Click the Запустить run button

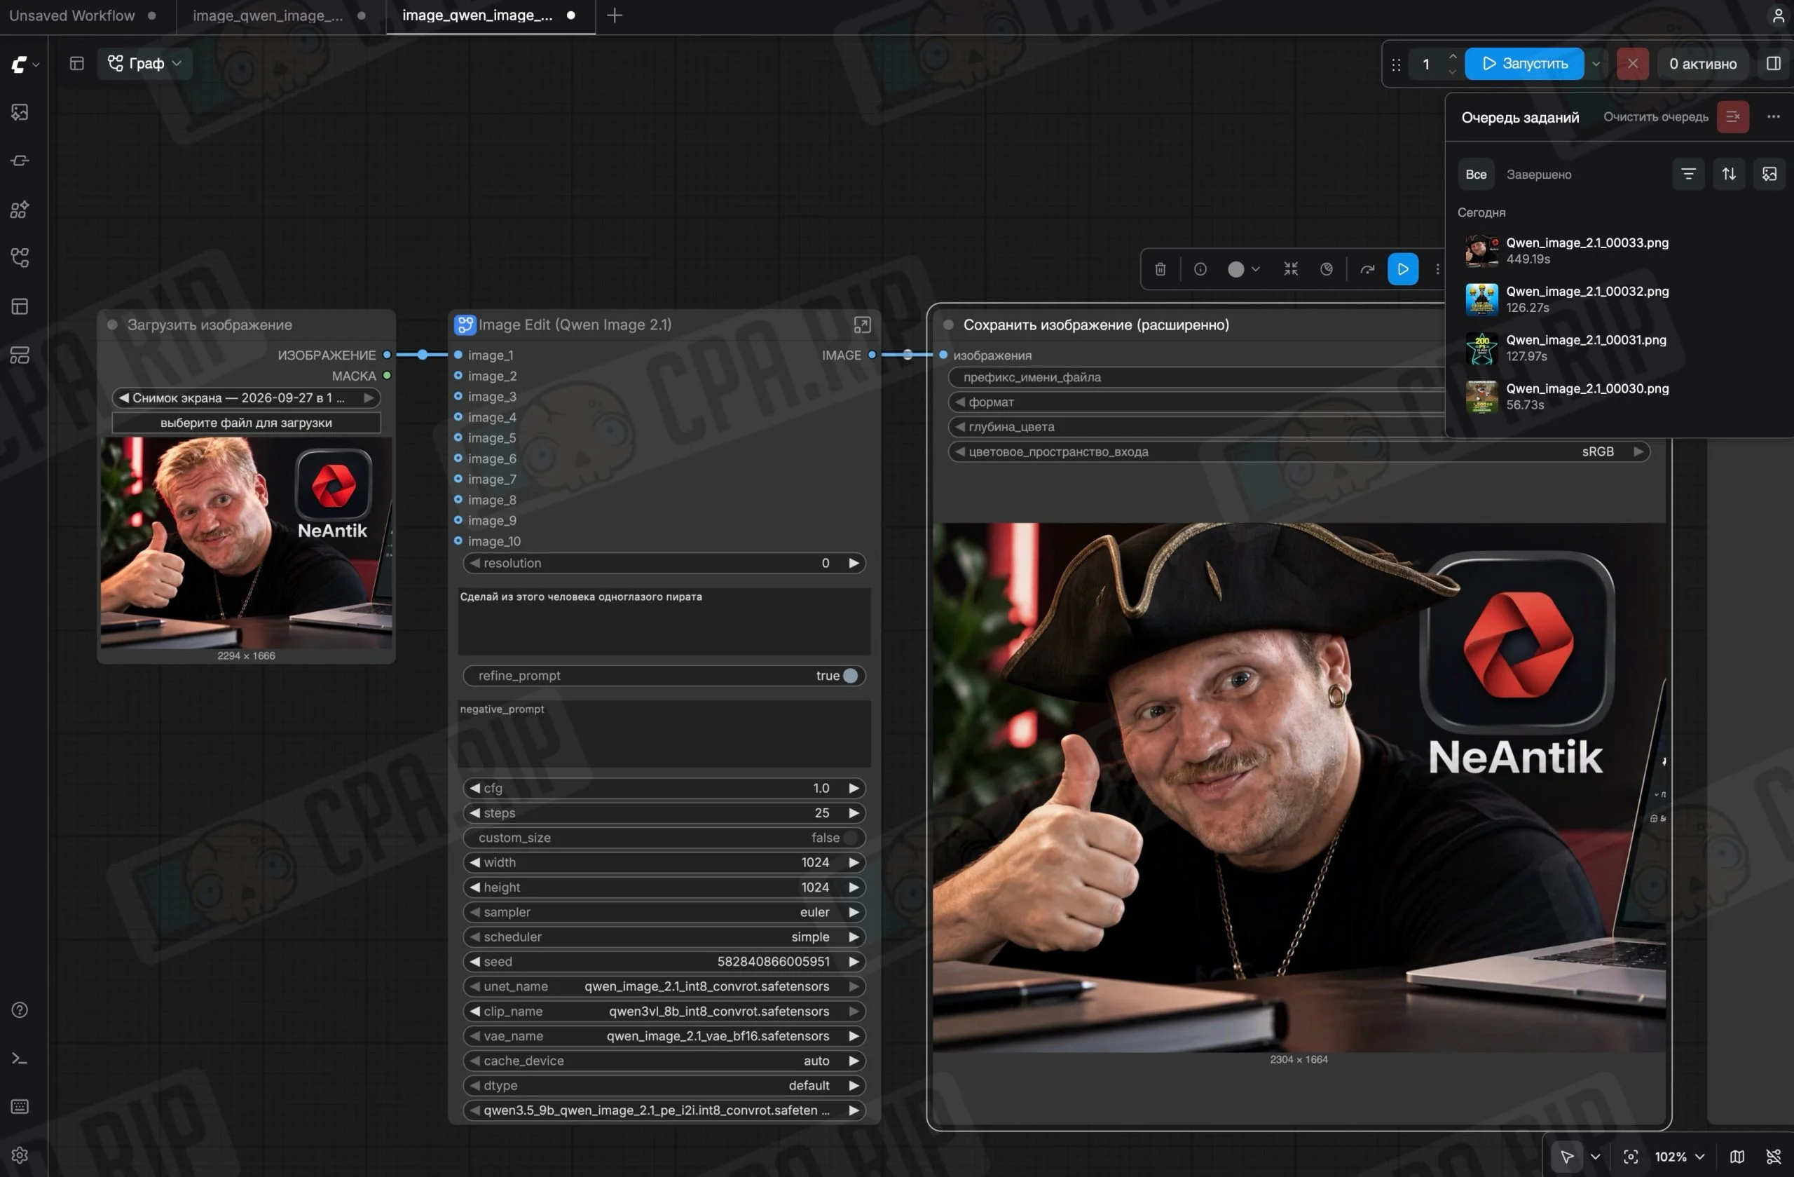click(1523, 63)
